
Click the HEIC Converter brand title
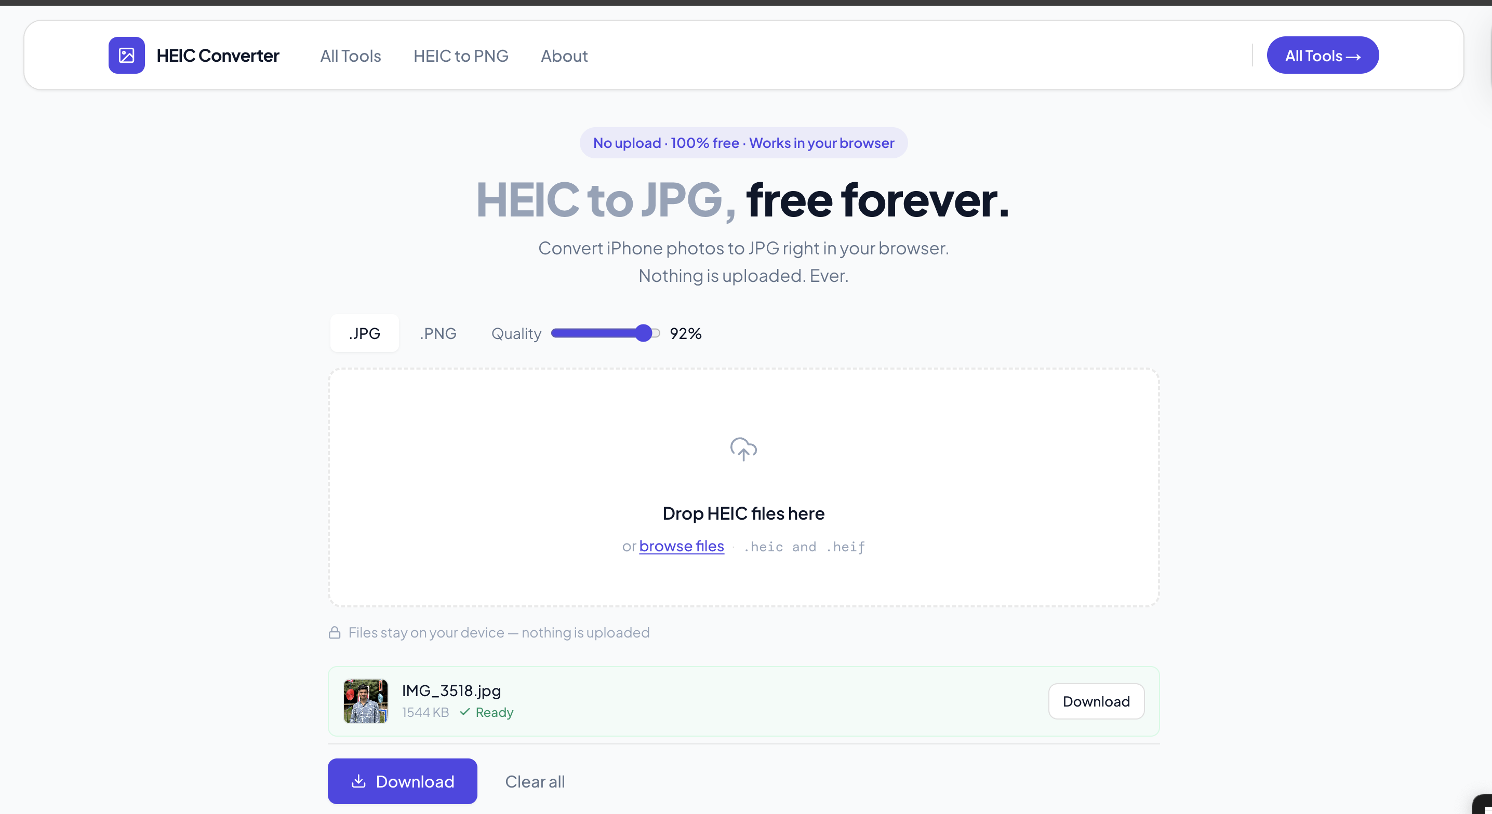pyautogui.click(x=218, y=56)
